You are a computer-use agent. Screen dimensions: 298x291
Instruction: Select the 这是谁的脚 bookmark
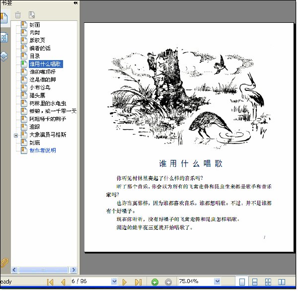(43, 79)
